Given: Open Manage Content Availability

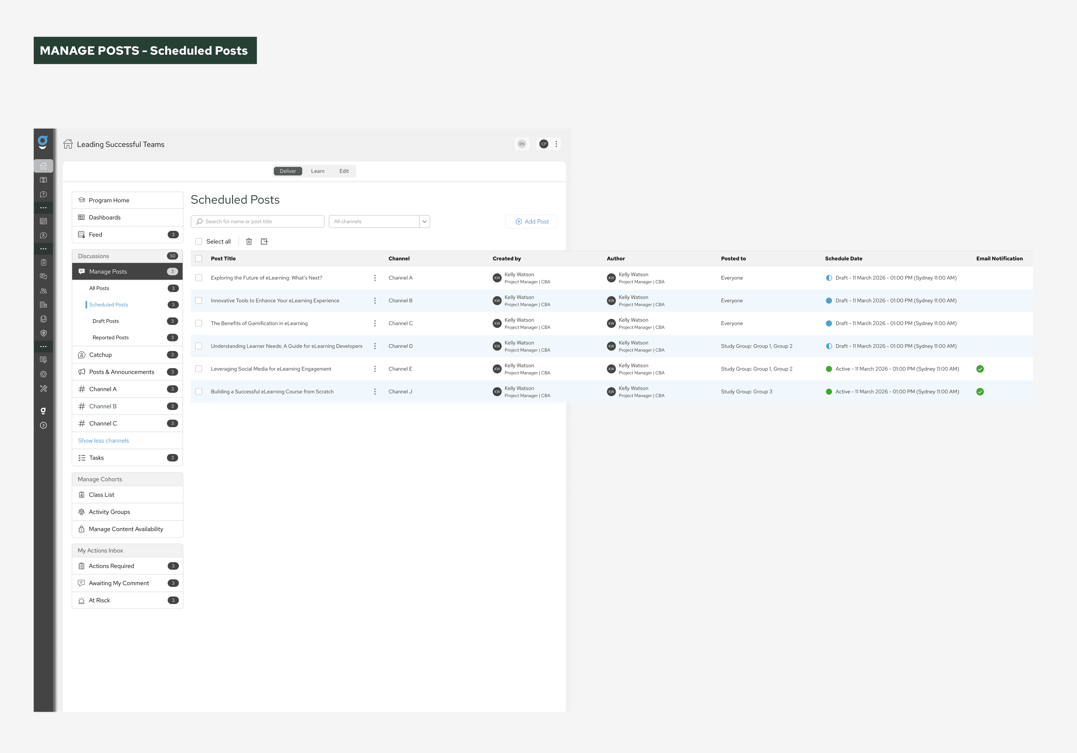Looking at the screenshot, I should [127, 529].
